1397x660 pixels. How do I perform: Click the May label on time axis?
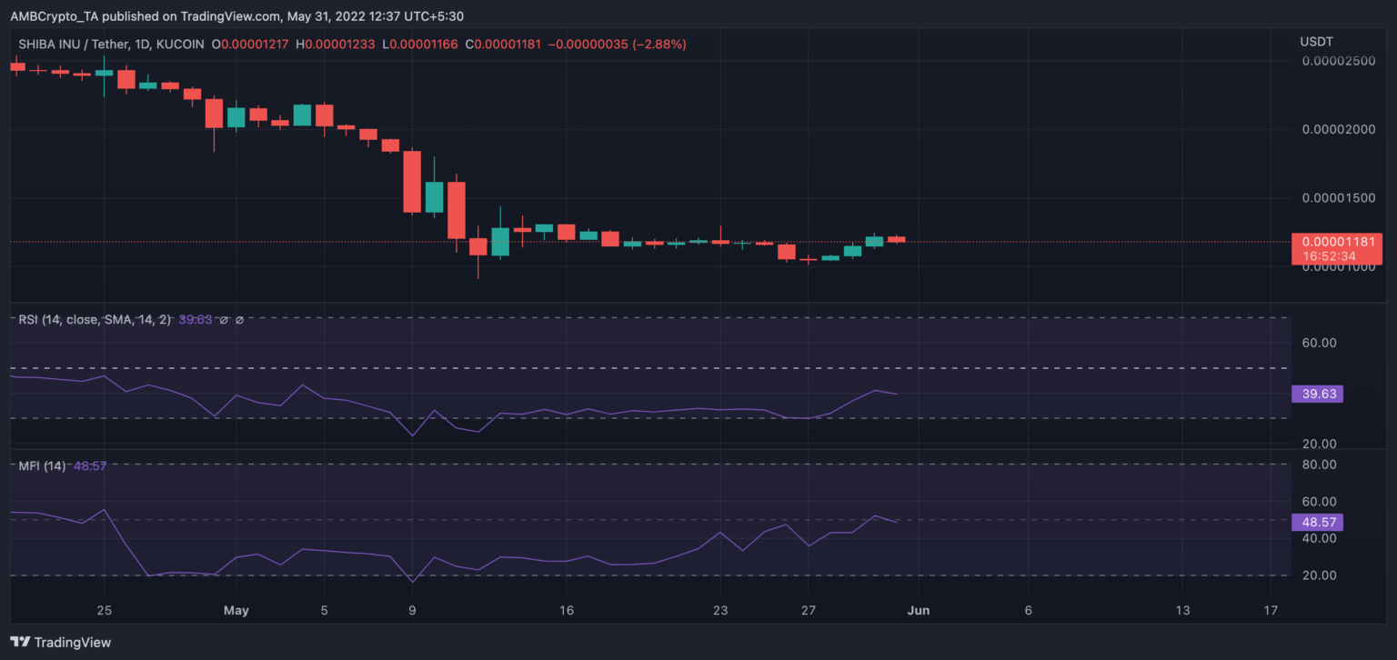[x=236, y=610]
